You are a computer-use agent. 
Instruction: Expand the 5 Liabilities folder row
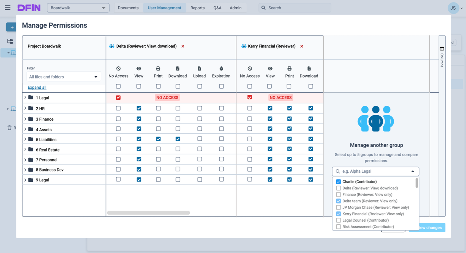coord(25,139)
